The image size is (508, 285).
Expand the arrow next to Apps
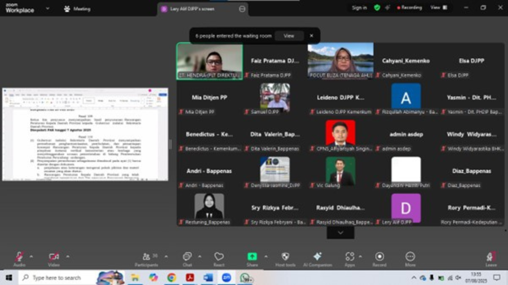pos(360,256)
